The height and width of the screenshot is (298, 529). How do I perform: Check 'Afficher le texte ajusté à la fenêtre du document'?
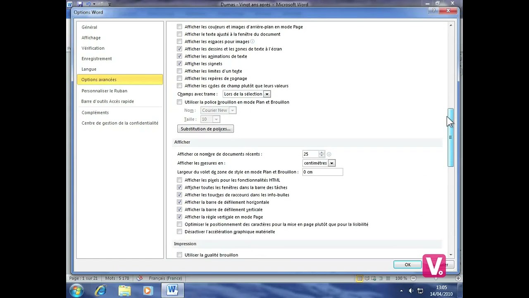coord(179,34)
